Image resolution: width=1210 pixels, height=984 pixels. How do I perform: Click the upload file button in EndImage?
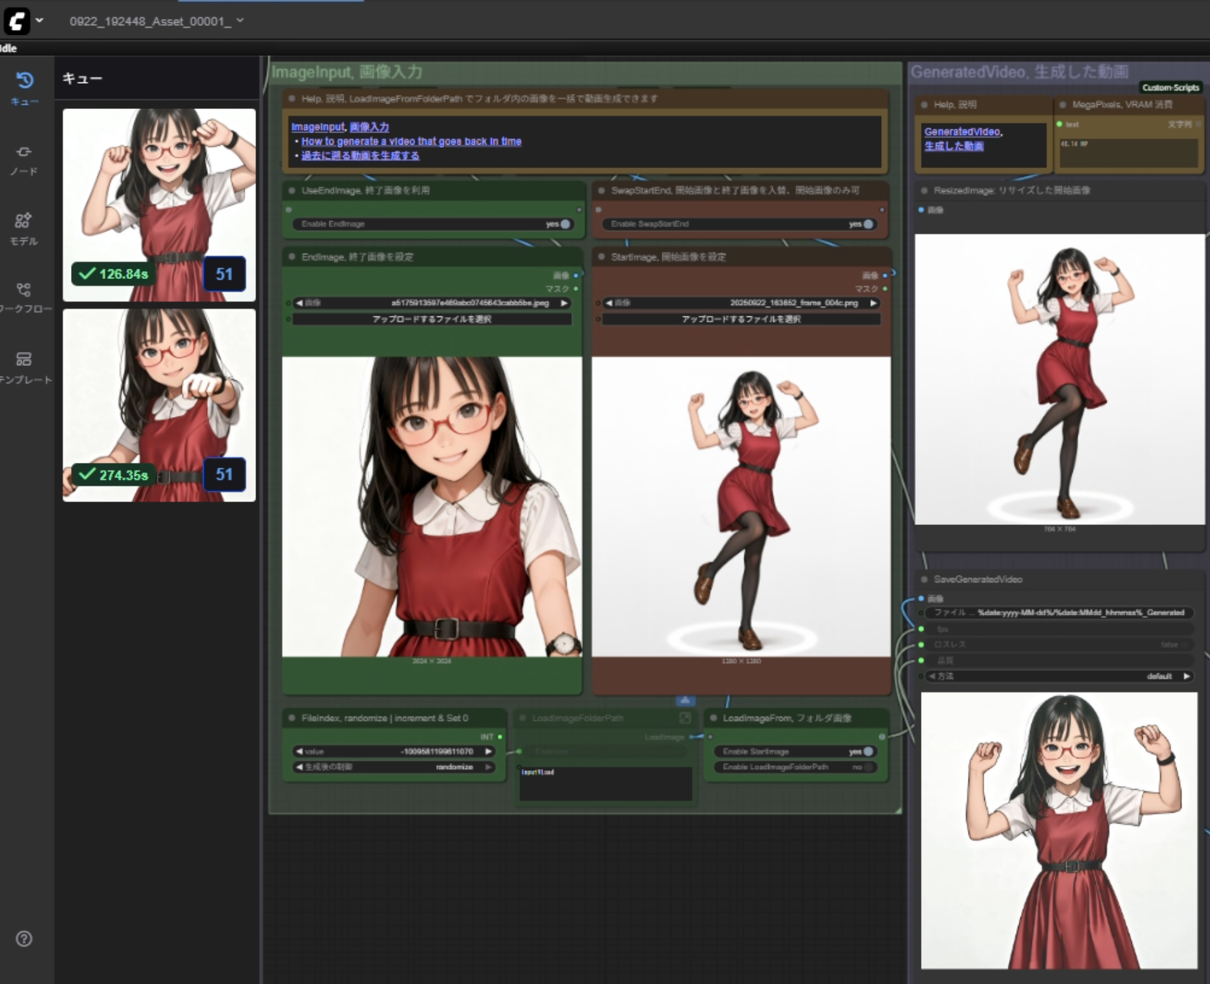(432, 319)
